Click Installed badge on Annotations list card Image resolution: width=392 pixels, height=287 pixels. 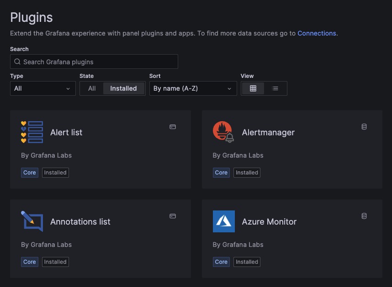(55, 262)
